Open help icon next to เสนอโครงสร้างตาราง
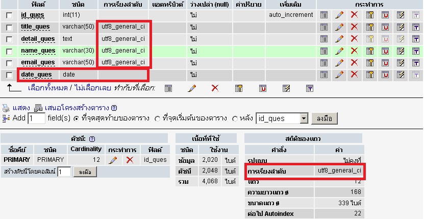The image size is (424, 219). pos(114,108)
